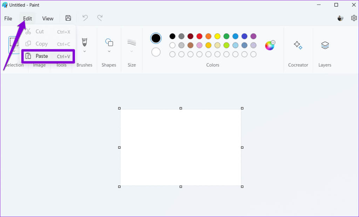Choose Paste from the Edit menu
Image resolution: width=359 pixels, height=217 pixels.
click(48, 56)
